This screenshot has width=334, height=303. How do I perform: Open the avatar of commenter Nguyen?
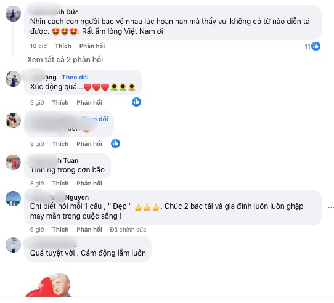tap(13, 198)
